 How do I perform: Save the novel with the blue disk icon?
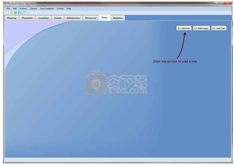pos(19,13)
